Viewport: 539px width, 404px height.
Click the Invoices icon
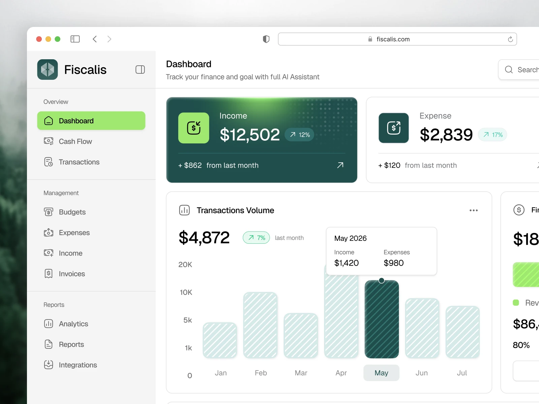49,274
